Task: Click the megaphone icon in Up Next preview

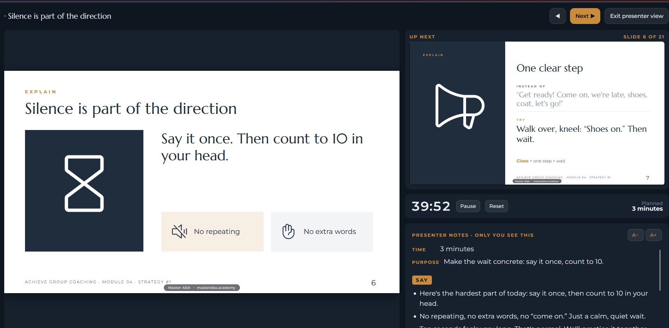Action: 459,106
